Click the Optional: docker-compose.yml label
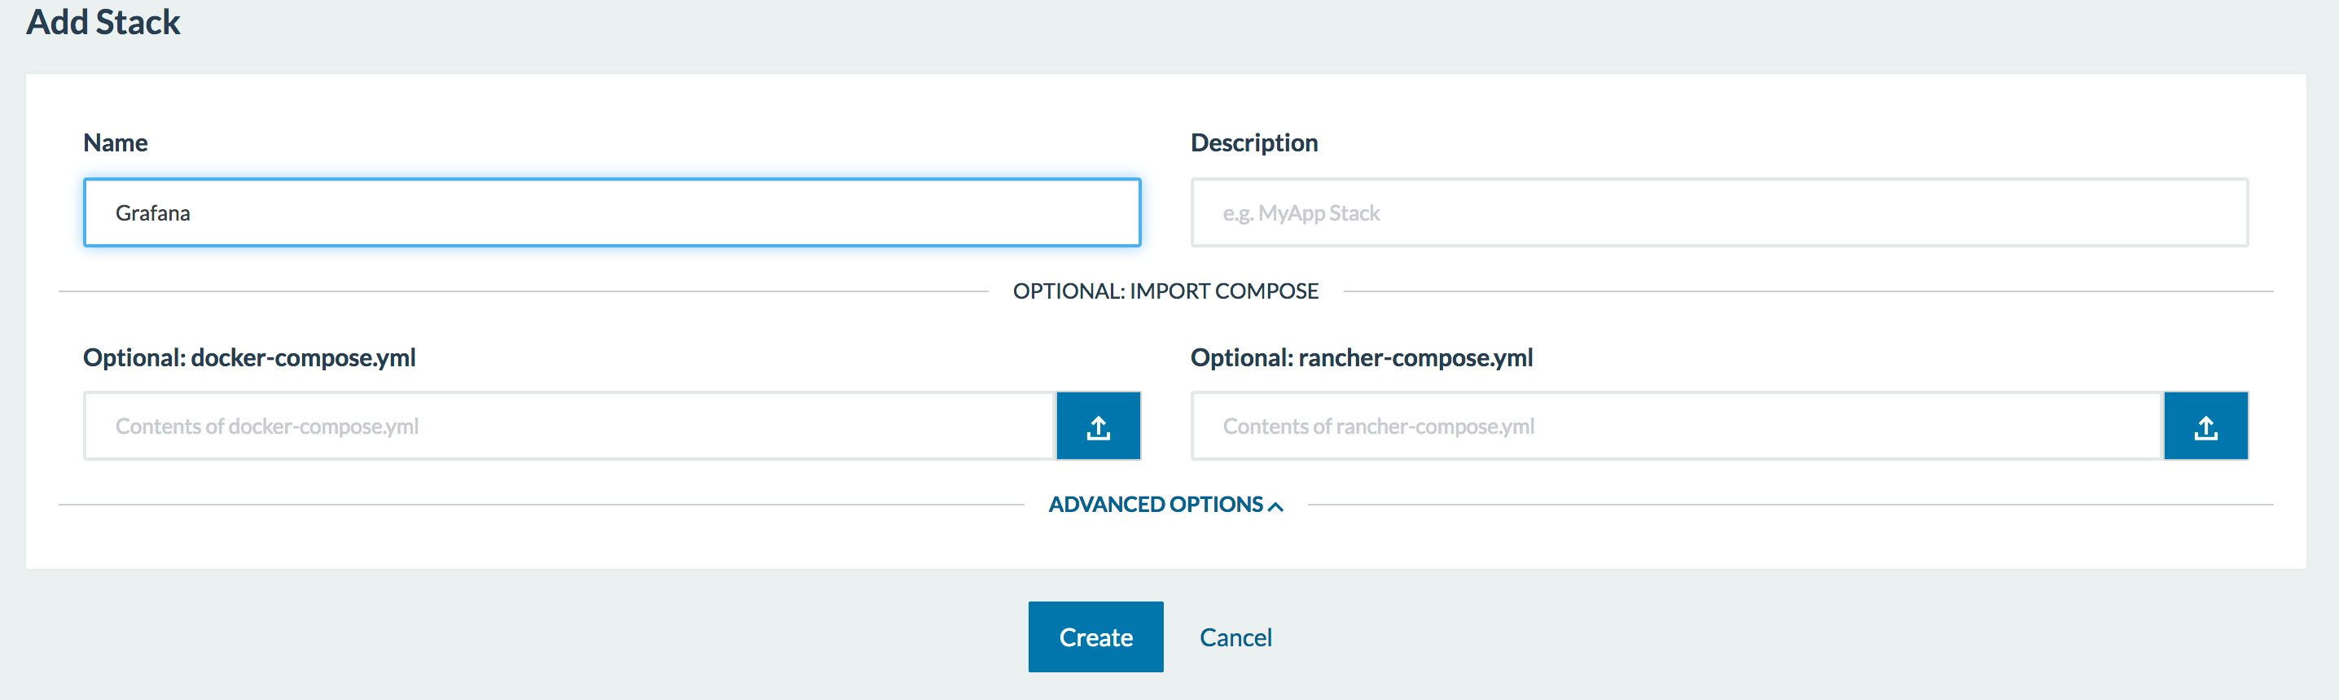The height and width of the screenshot is (700, 2339). (250, 357)
